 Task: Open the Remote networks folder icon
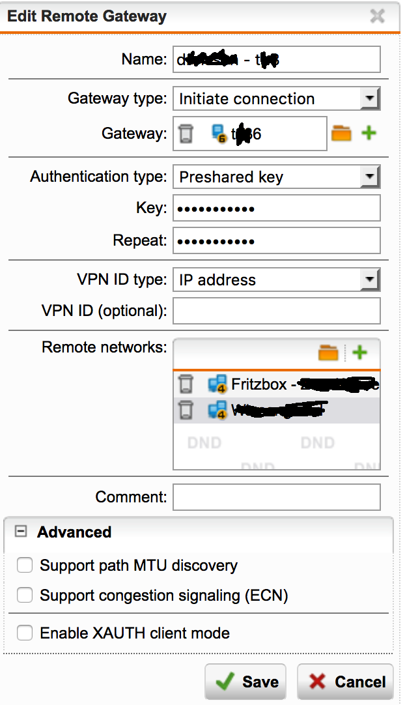pos(328,353)
